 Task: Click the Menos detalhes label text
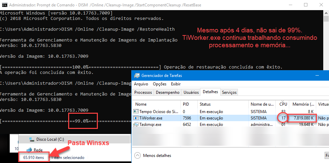157,156
